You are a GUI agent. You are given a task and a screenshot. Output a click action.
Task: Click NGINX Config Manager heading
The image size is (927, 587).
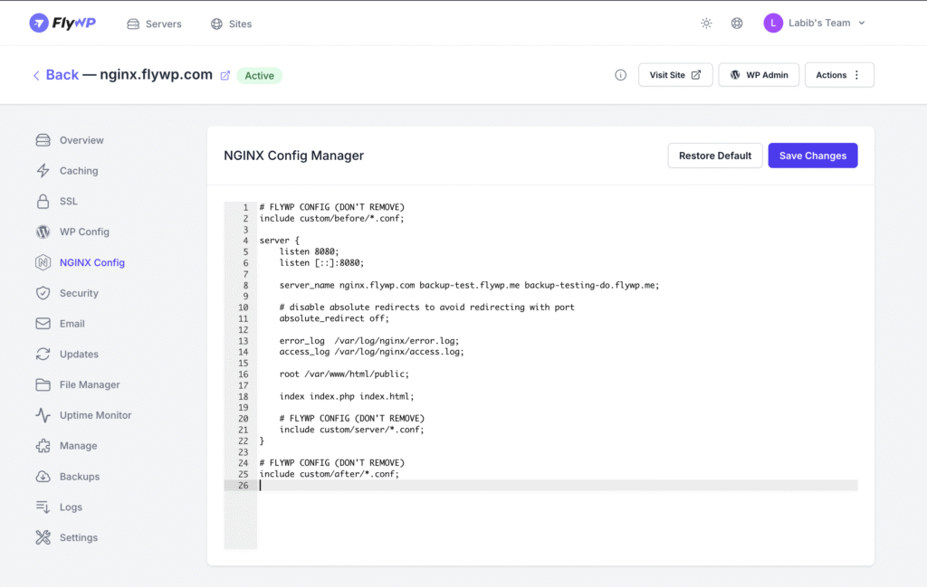(x=294, y=156)
